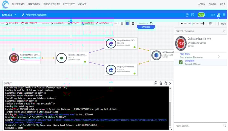Click the green status dot on Nginx node

pos(85,62)
